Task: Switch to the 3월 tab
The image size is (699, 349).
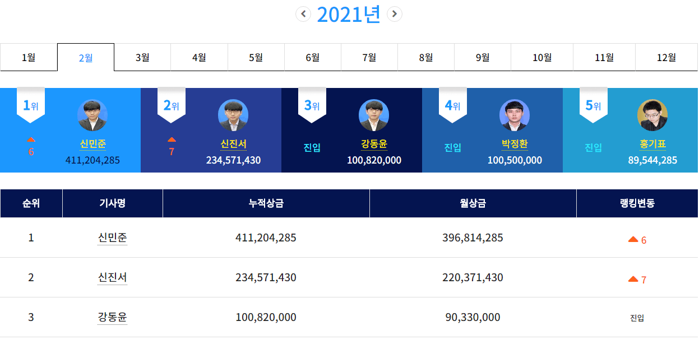Action: tap(142, 57)
